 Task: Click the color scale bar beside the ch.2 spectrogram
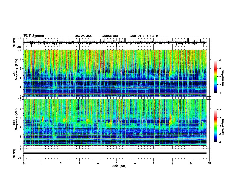pos(216,126)
